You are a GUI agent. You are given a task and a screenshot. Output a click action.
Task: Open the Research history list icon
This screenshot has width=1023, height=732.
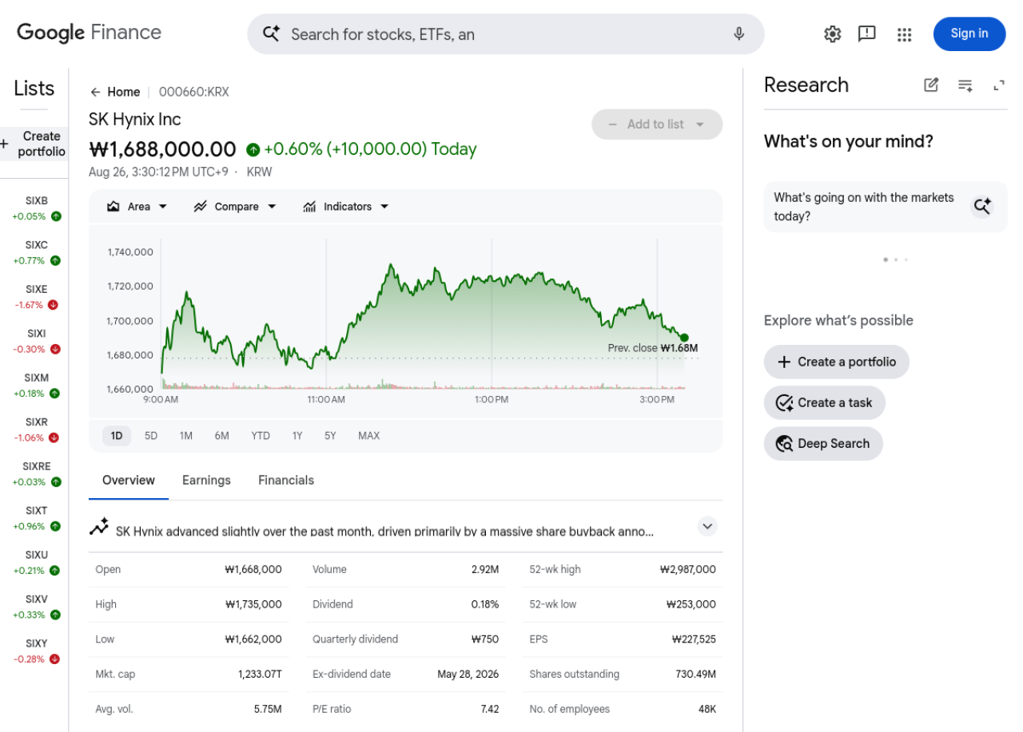(x=965, y=85)
